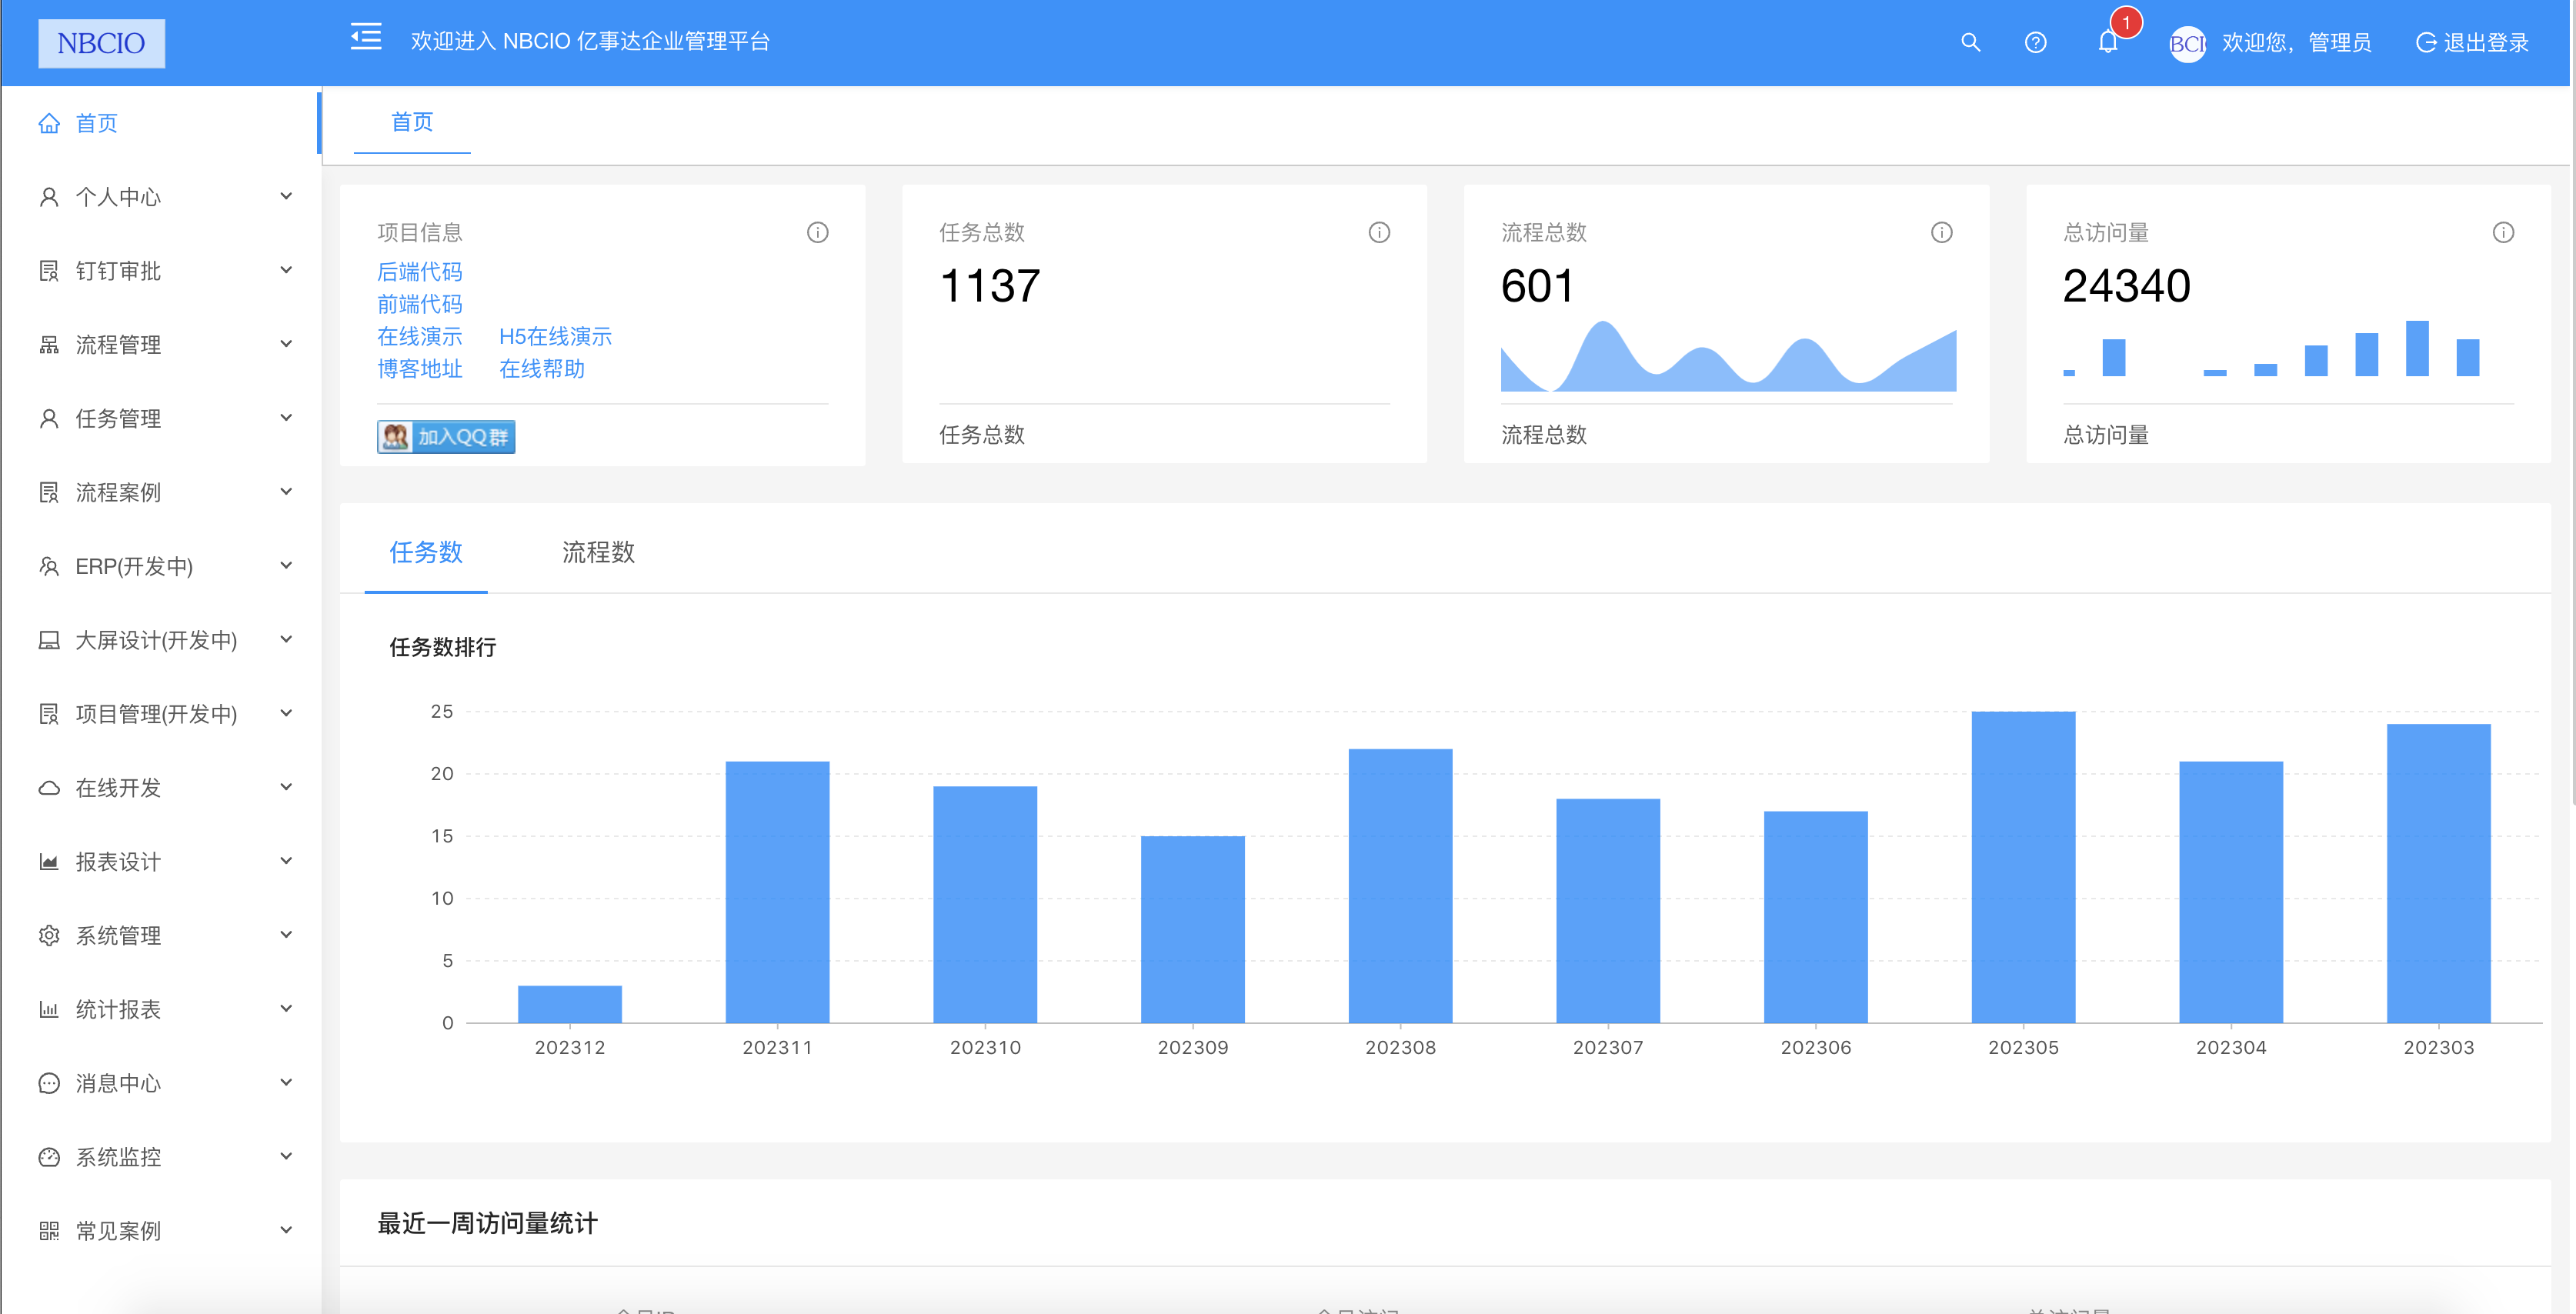Screen dimensions: 2576x1314
Task: Click the 个人中心 user icon
Action: point(49,197)
